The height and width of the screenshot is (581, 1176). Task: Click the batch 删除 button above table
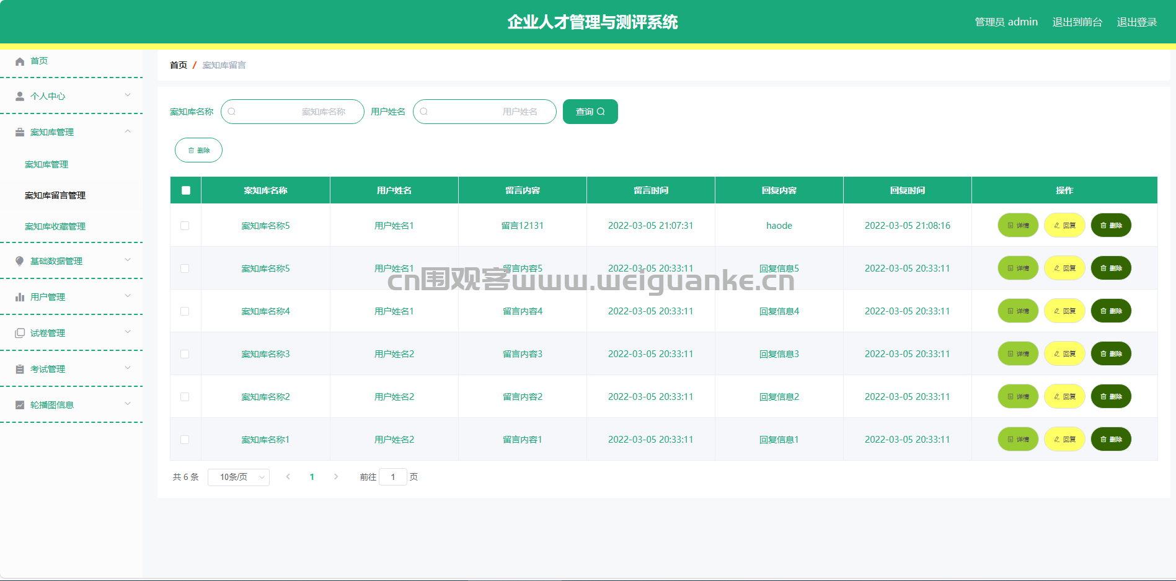click(198, 150)
